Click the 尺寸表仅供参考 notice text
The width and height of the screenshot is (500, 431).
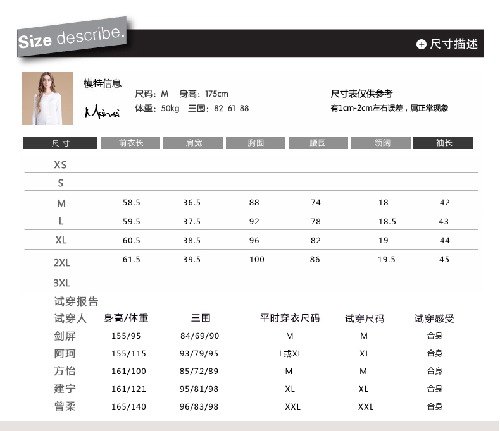point(361,94)
